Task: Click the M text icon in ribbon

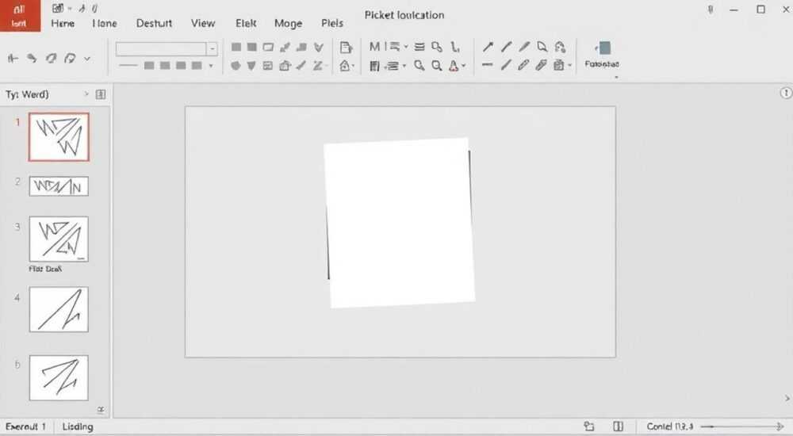Action: point(374,47)
